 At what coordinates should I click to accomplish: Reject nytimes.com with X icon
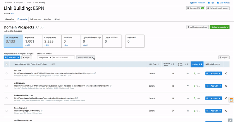(x=226, y=86)
